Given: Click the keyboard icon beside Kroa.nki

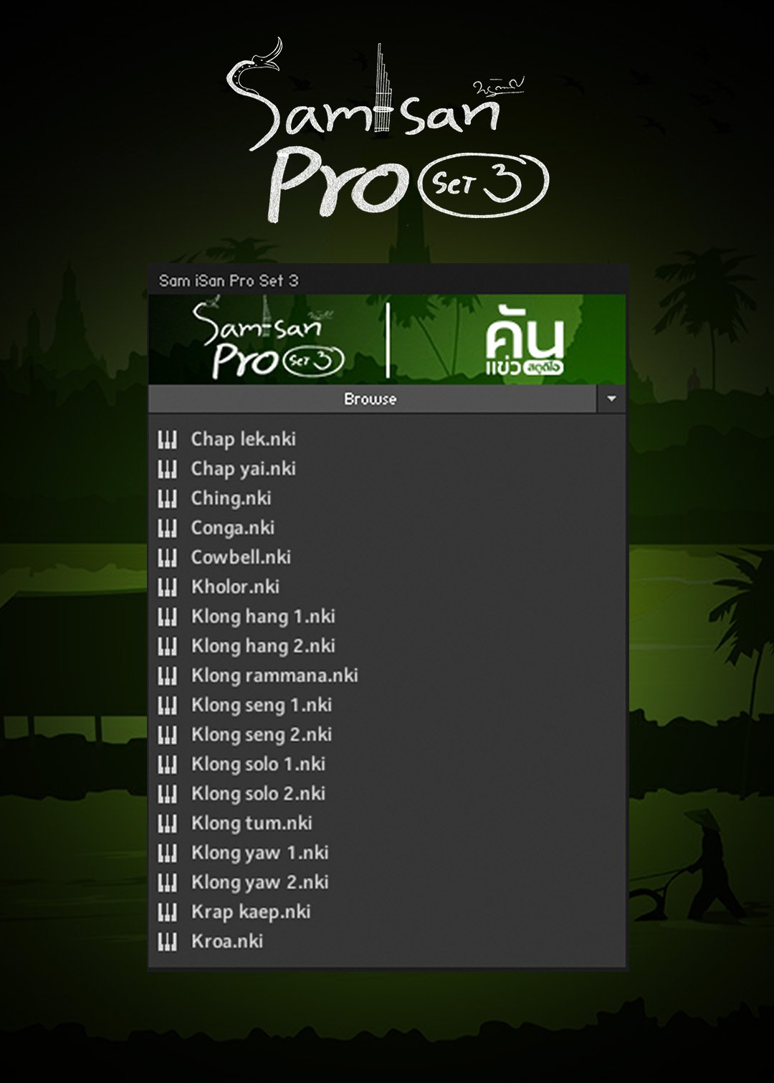Looking at the screenshot, I should (167, 942).
